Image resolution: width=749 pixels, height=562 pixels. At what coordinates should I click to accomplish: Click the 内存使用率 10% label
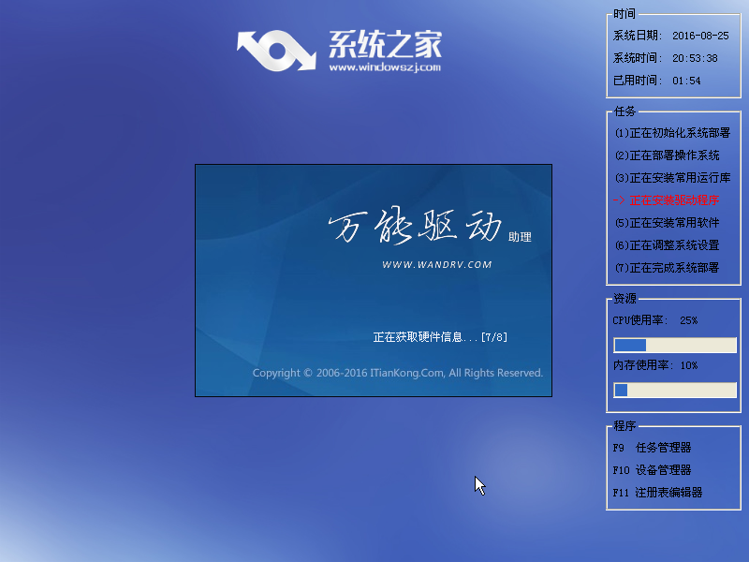coord(654,365)
